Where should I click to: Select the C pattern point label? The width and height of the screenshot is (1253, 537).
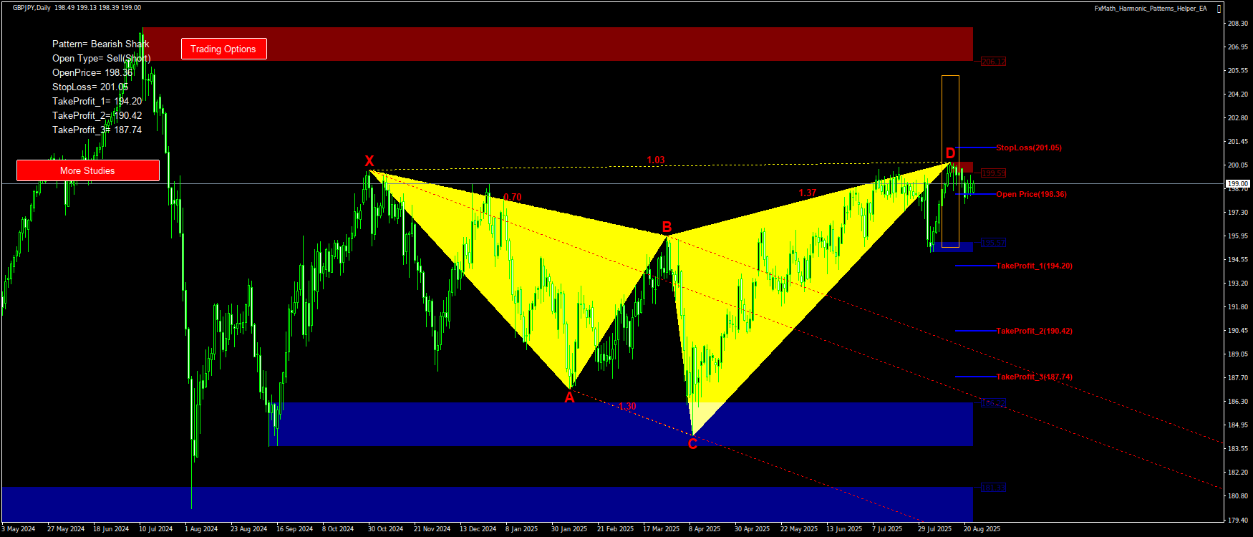point(692,445)
